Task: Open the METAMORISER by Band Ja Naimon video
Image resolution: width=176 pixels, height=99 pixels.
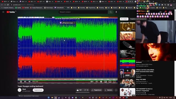Action: 144,90
